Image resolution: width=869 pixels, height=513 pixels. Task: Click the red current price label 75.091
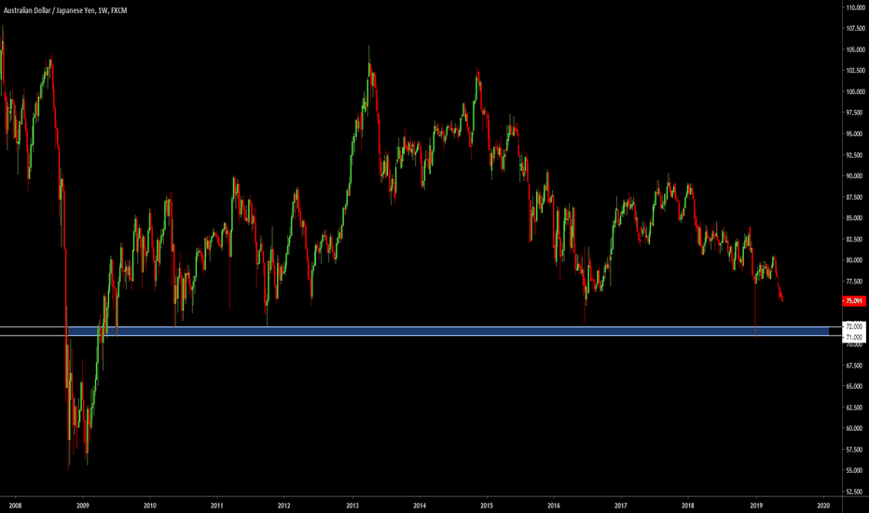pyautogui.click(x=854, y=301)
